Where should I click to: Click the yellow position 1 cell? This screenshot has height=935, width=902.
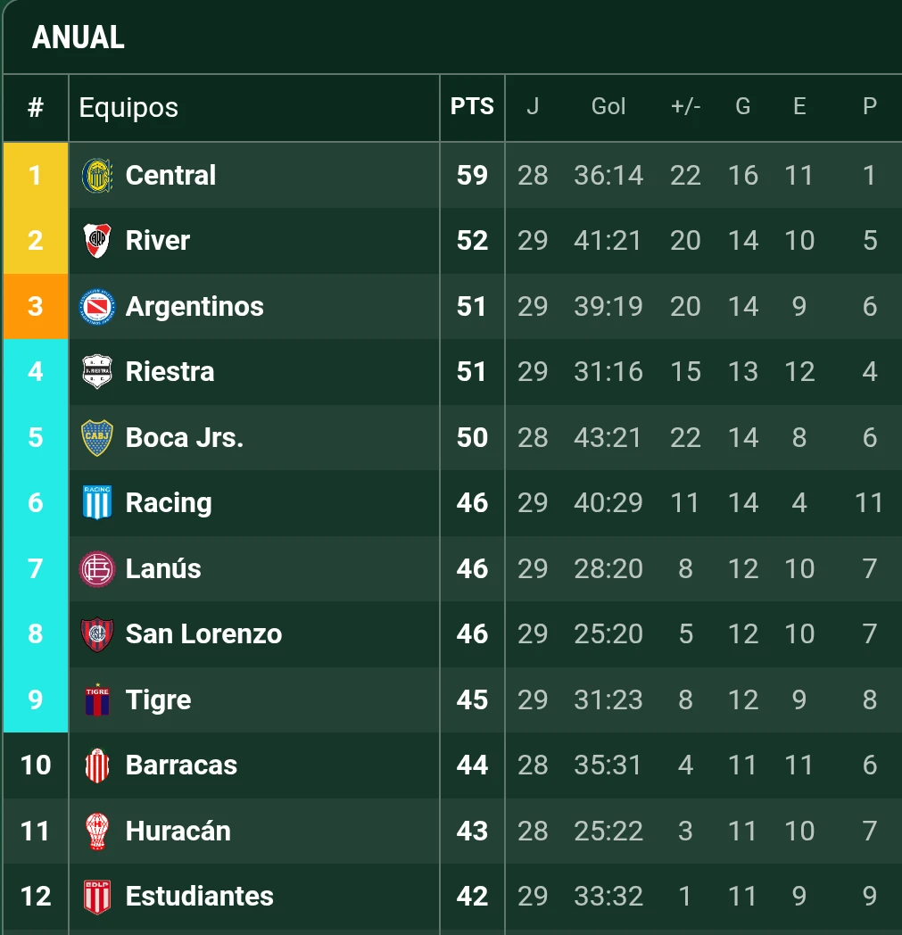click(36, 176)
